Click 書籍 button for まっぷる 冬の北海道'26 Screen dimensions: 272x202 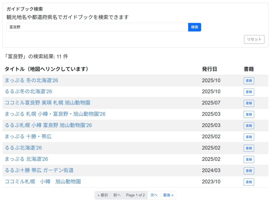(249, 81)
